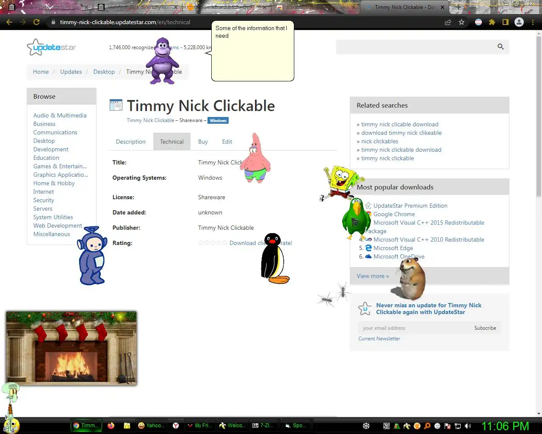View site info via the padlock icon
This screenshot has height=434, width=542.
(x=53, y=22)
